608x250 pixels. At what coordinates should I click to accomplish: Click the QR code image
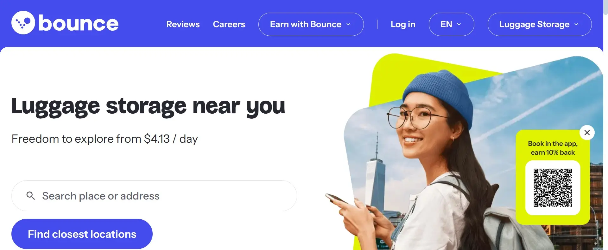tap(553, 188)
